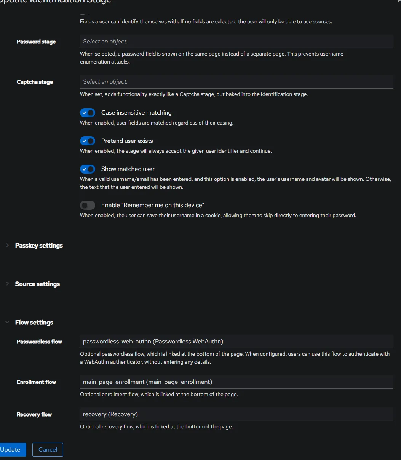Change the Enrollment flow selection
This screenshot has width=401, height=460.
coord(236,382)
